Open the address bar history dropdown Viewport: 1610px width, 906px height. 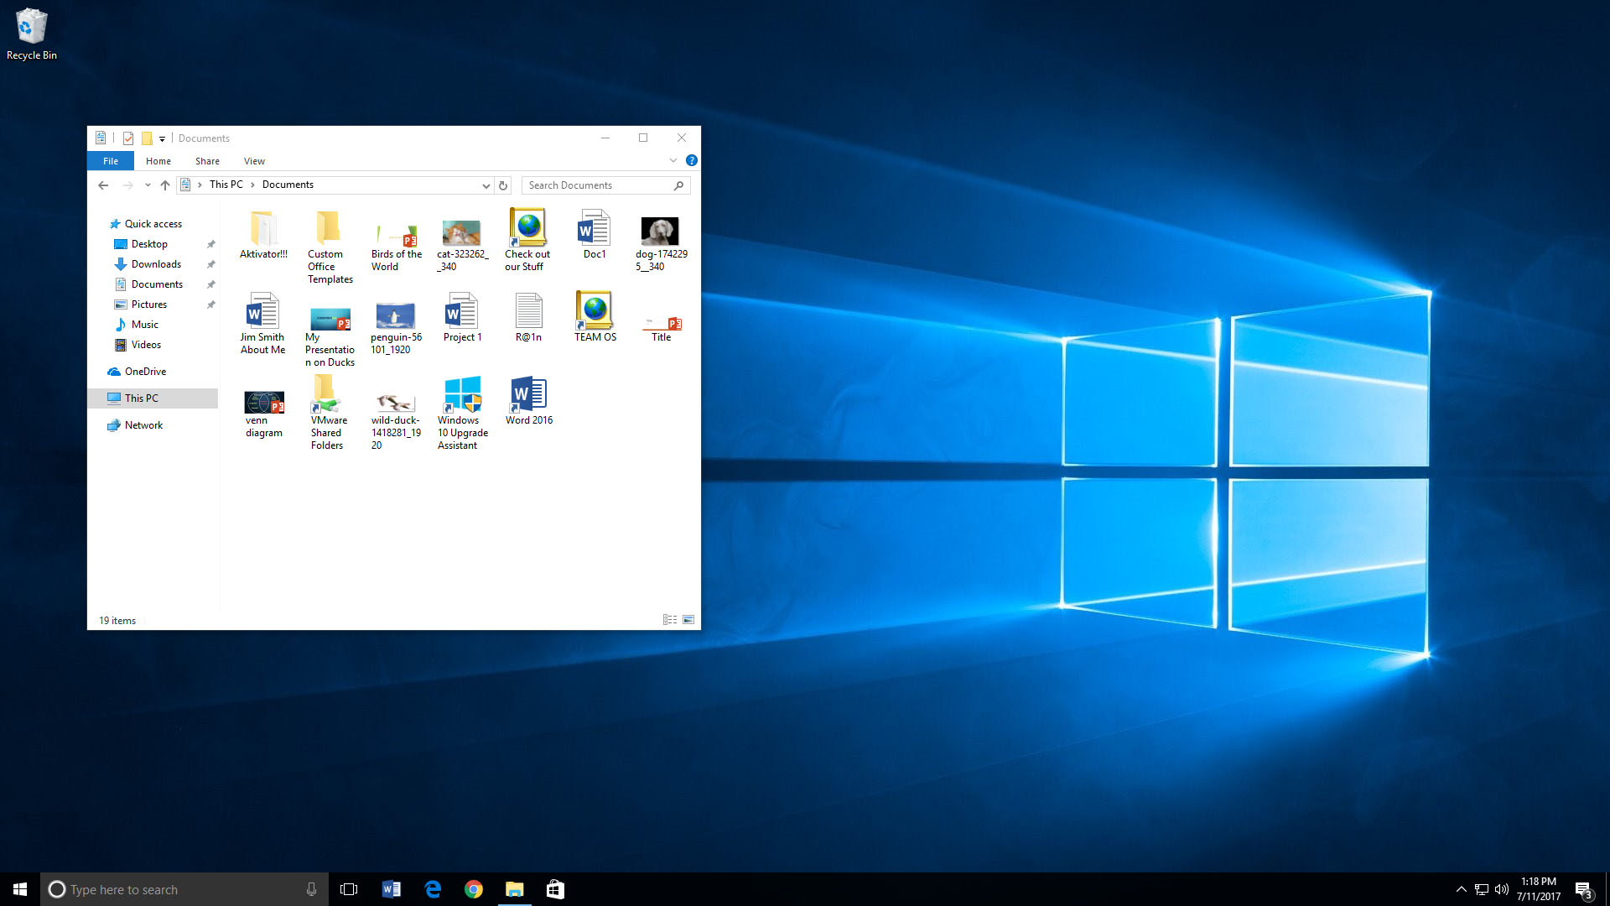pyautogui.click(x=486, y=185)
